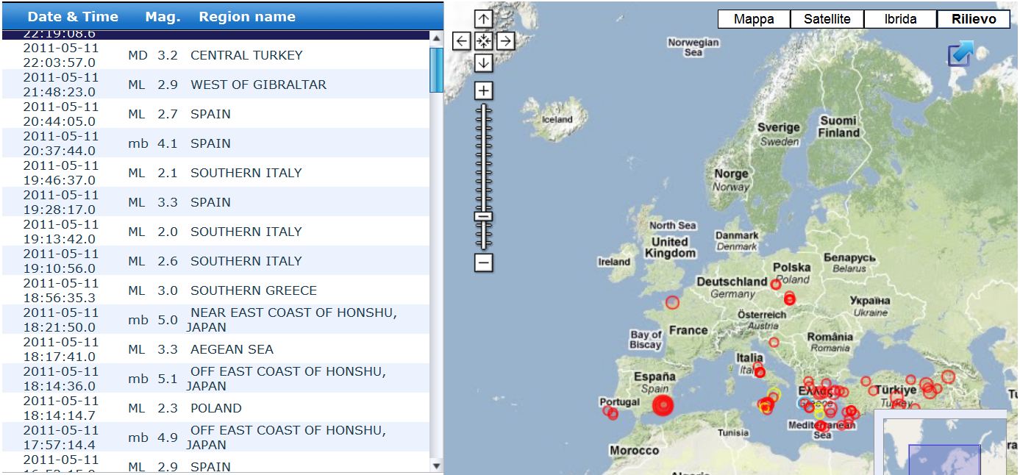Screen dimensions: 1020x475
Task: Click date 2011-05-11 20:37:44.0
Action: tap(60, 143)
